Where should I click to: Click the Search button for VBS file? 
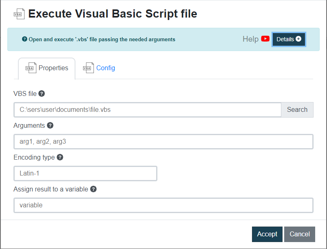coord(297,109)
